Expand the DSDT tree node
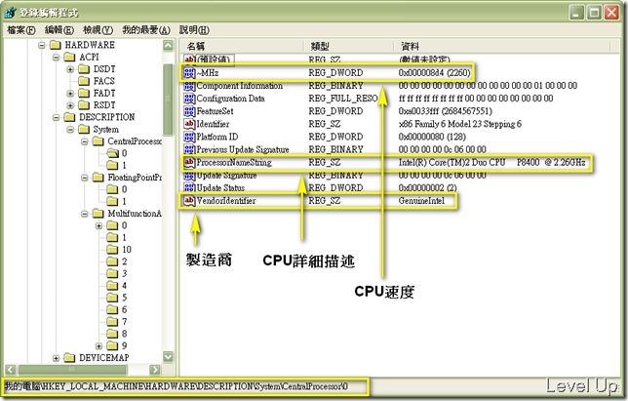This screenshot has height=401, width=628. coord(70,69)
